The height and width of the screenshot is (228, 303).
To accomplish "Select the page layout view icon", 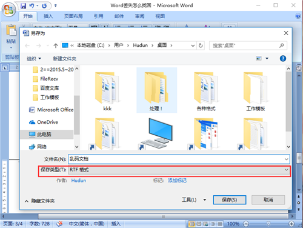I will (x=191, y=224).
